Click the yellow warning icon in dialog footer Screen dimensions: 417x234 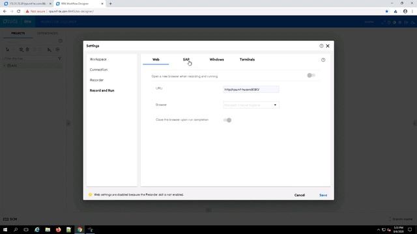click(x=90, y=194)
